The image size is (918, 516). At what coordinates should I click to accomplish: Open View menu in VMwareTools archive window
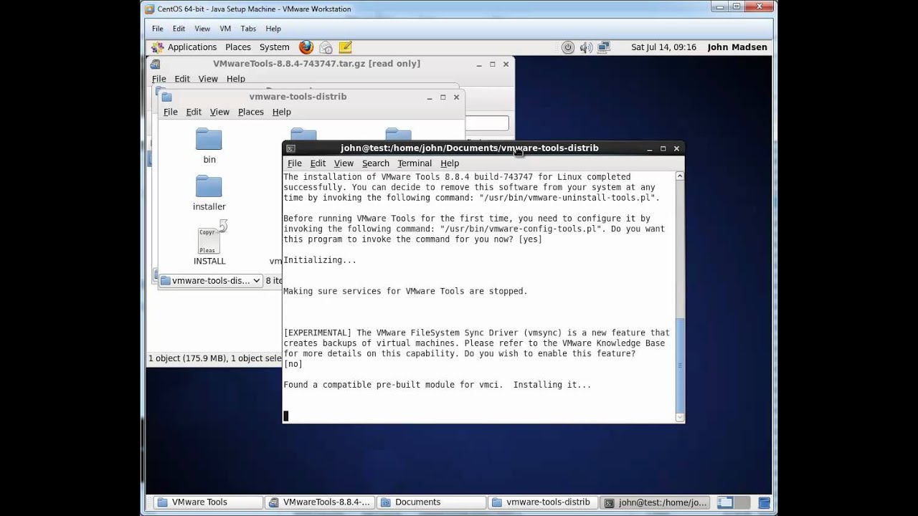pyautogui.click(x=208, y=79)
